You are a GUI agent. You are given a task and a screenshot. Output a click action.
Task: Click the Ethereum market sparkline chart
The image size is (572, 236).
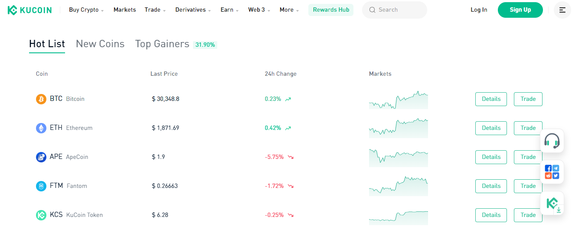coord(399,128)
